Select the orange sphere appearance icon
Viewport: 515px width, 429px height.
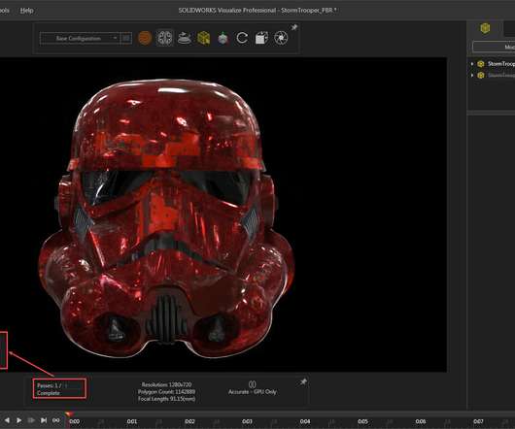[145, 38]
